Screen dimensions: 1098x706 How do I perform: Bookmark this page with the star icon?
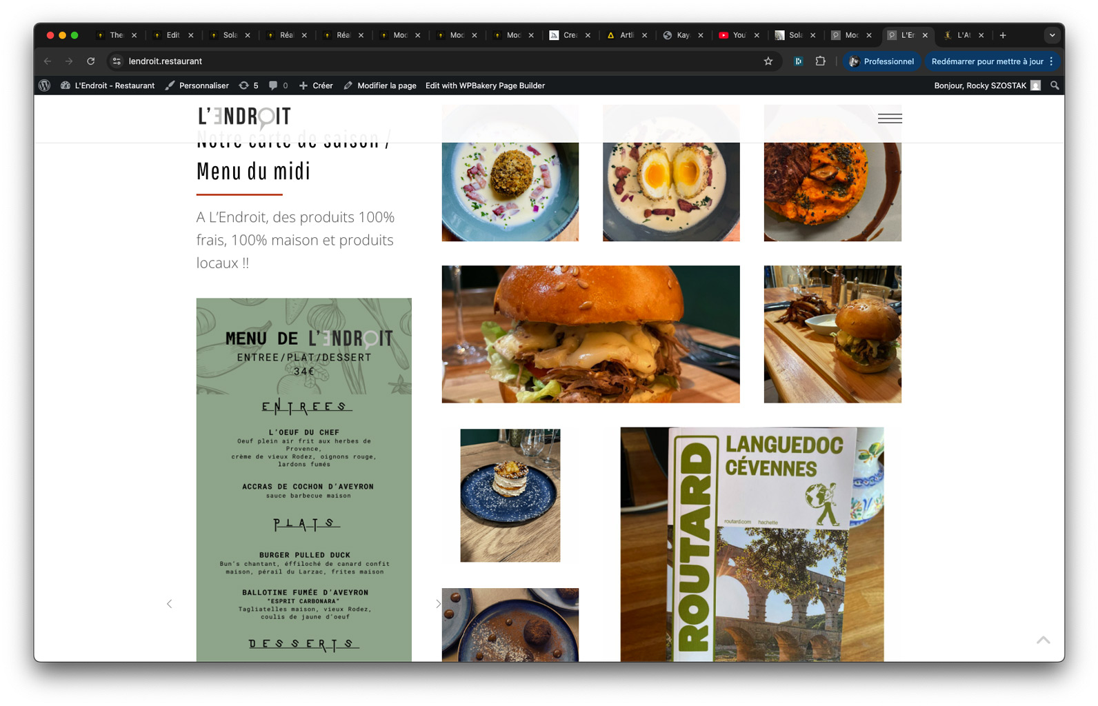pyautogui.click(x=768, y=61)
